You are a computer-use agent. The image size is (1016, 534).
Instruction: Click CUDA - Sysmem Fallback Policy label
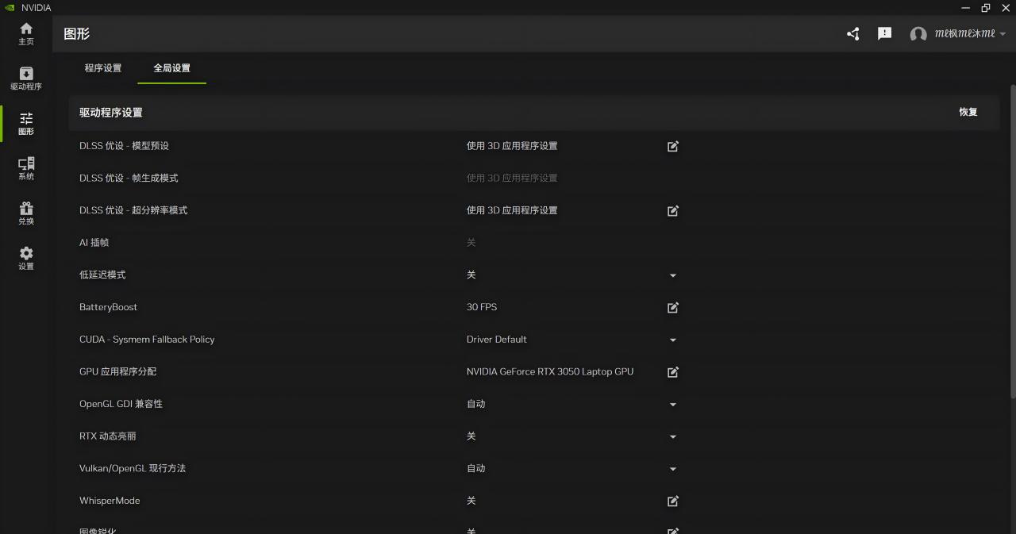click(147, 340)
